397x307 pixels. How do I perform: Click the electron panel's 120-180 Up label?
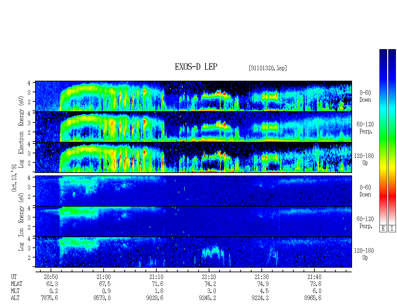364,159
